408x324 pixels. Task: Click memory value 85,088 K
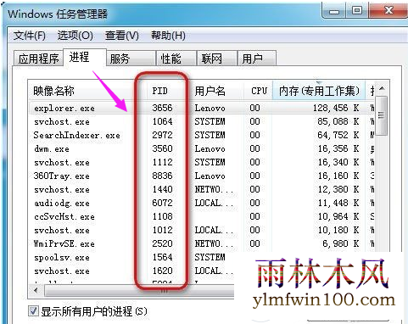pyautogui.click(x=338, y=121)
